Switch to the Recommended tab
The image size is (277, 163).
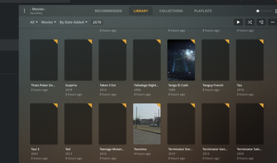(x=108, y=11)
